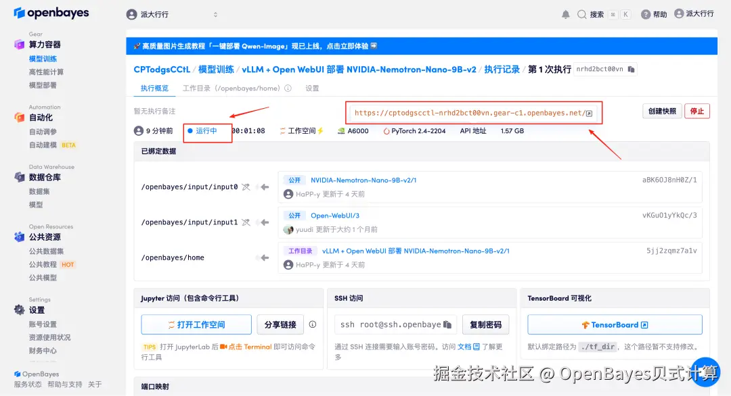The height and width of the screenshot is (396, 731).
Task: Open 服务状态 in the footer
Action: click(28, 385)
